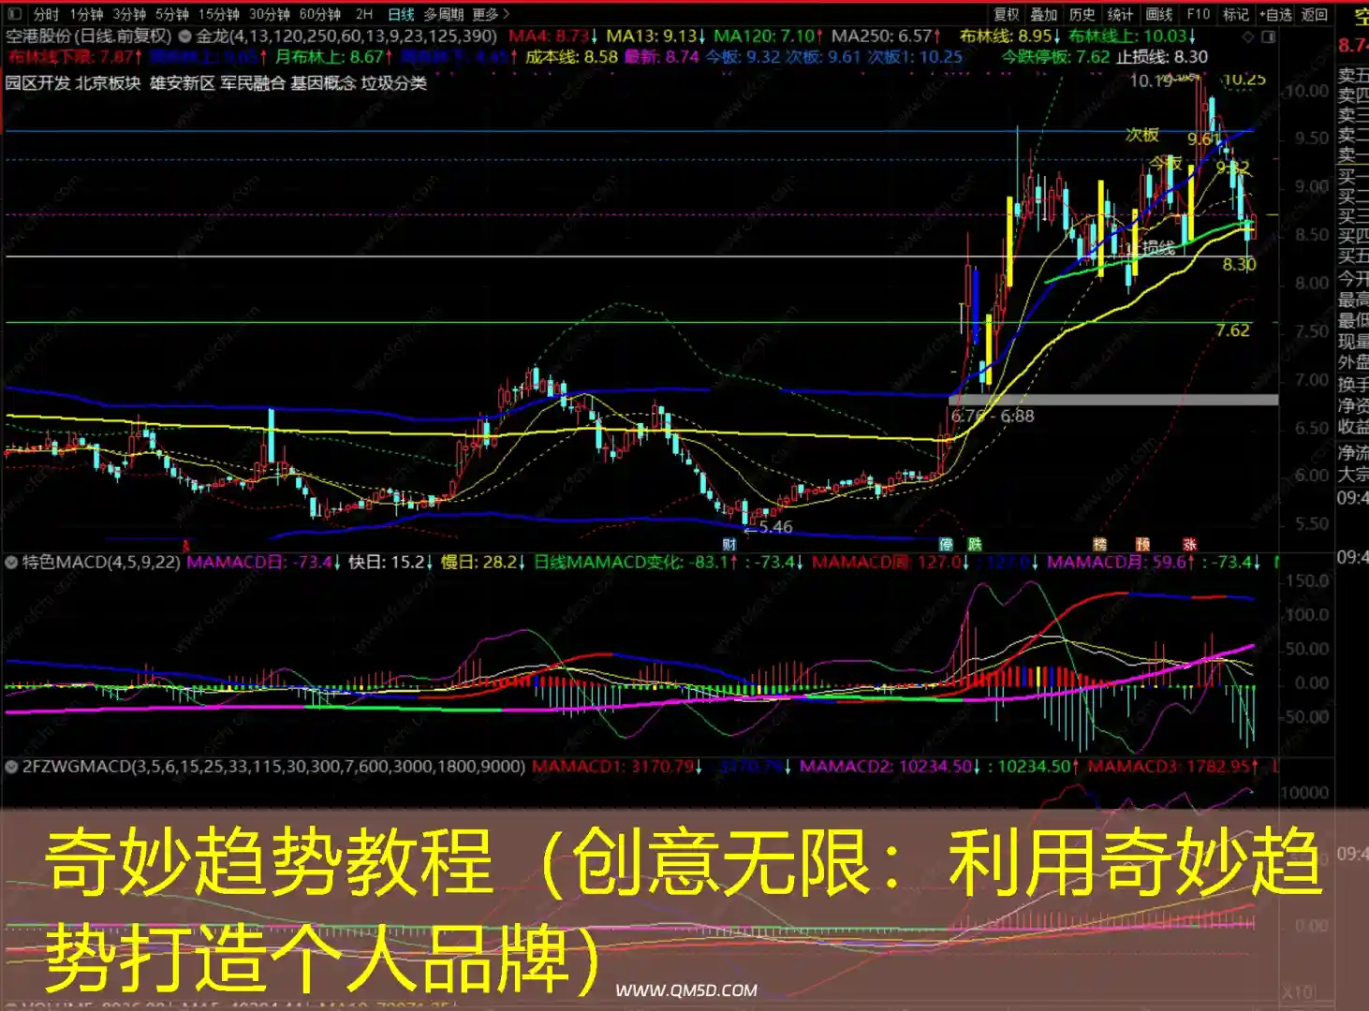Click the 北京板块 sector tag
The width and height of the screenshot is (1369, 1011).
(x=108, y=82)
